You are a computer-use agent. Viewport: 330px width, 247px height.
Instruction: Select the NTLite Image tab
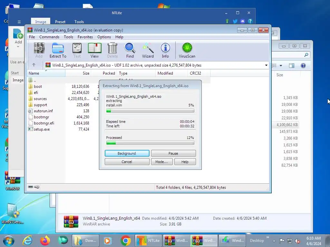[41, 22]
